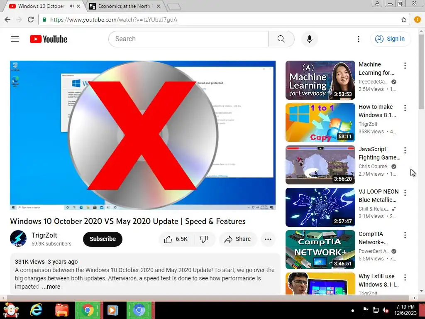Subscribe to the TrigrZolt channel
Image resolution: width=425 pixels, height=319 pixels.
tap(103, 239)
